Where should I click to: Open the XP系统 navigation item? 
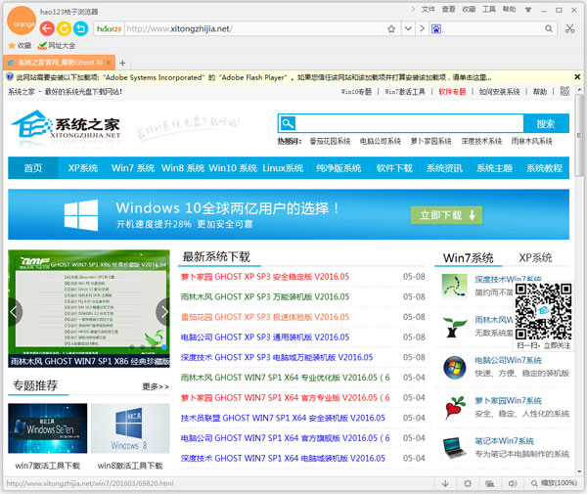[x=83, y=168]
